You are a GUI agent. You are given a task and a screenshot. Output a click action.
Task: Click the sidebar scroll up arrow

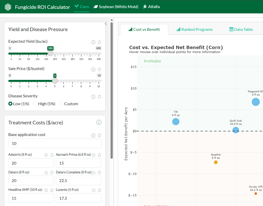tap(112, 20)
